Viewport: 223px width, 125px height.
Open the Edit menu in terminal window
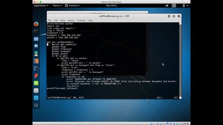tap(56, 20)
